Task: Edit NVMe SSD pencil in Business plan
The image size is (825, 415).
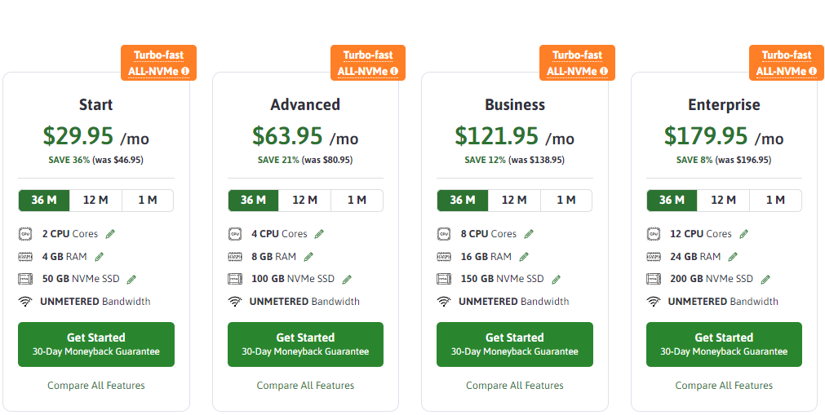Action: [x=557, y=280]
